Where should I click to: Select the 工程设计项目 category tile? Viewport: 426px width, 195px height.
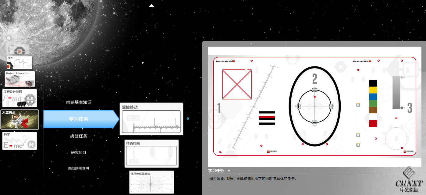pos(20,98)
